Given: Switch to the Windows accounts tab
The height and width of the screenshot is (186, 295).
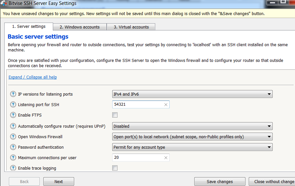Looking at the screenshot, I should (x=79, y=27).
